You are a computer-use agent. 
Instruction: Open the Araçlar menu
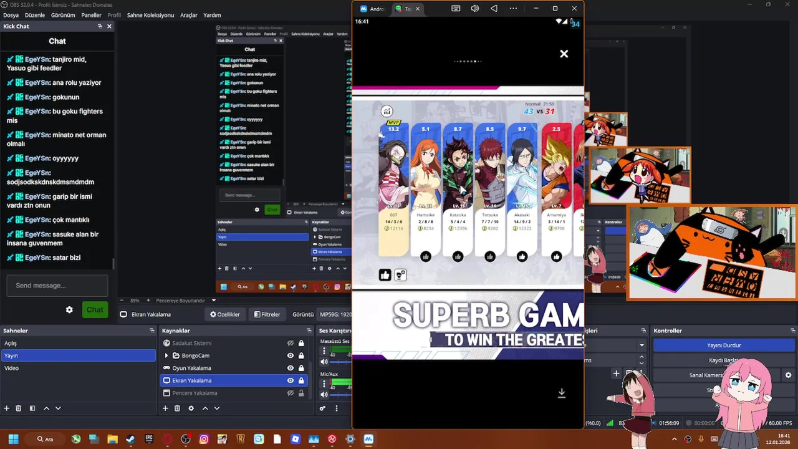tap(189, 15)
